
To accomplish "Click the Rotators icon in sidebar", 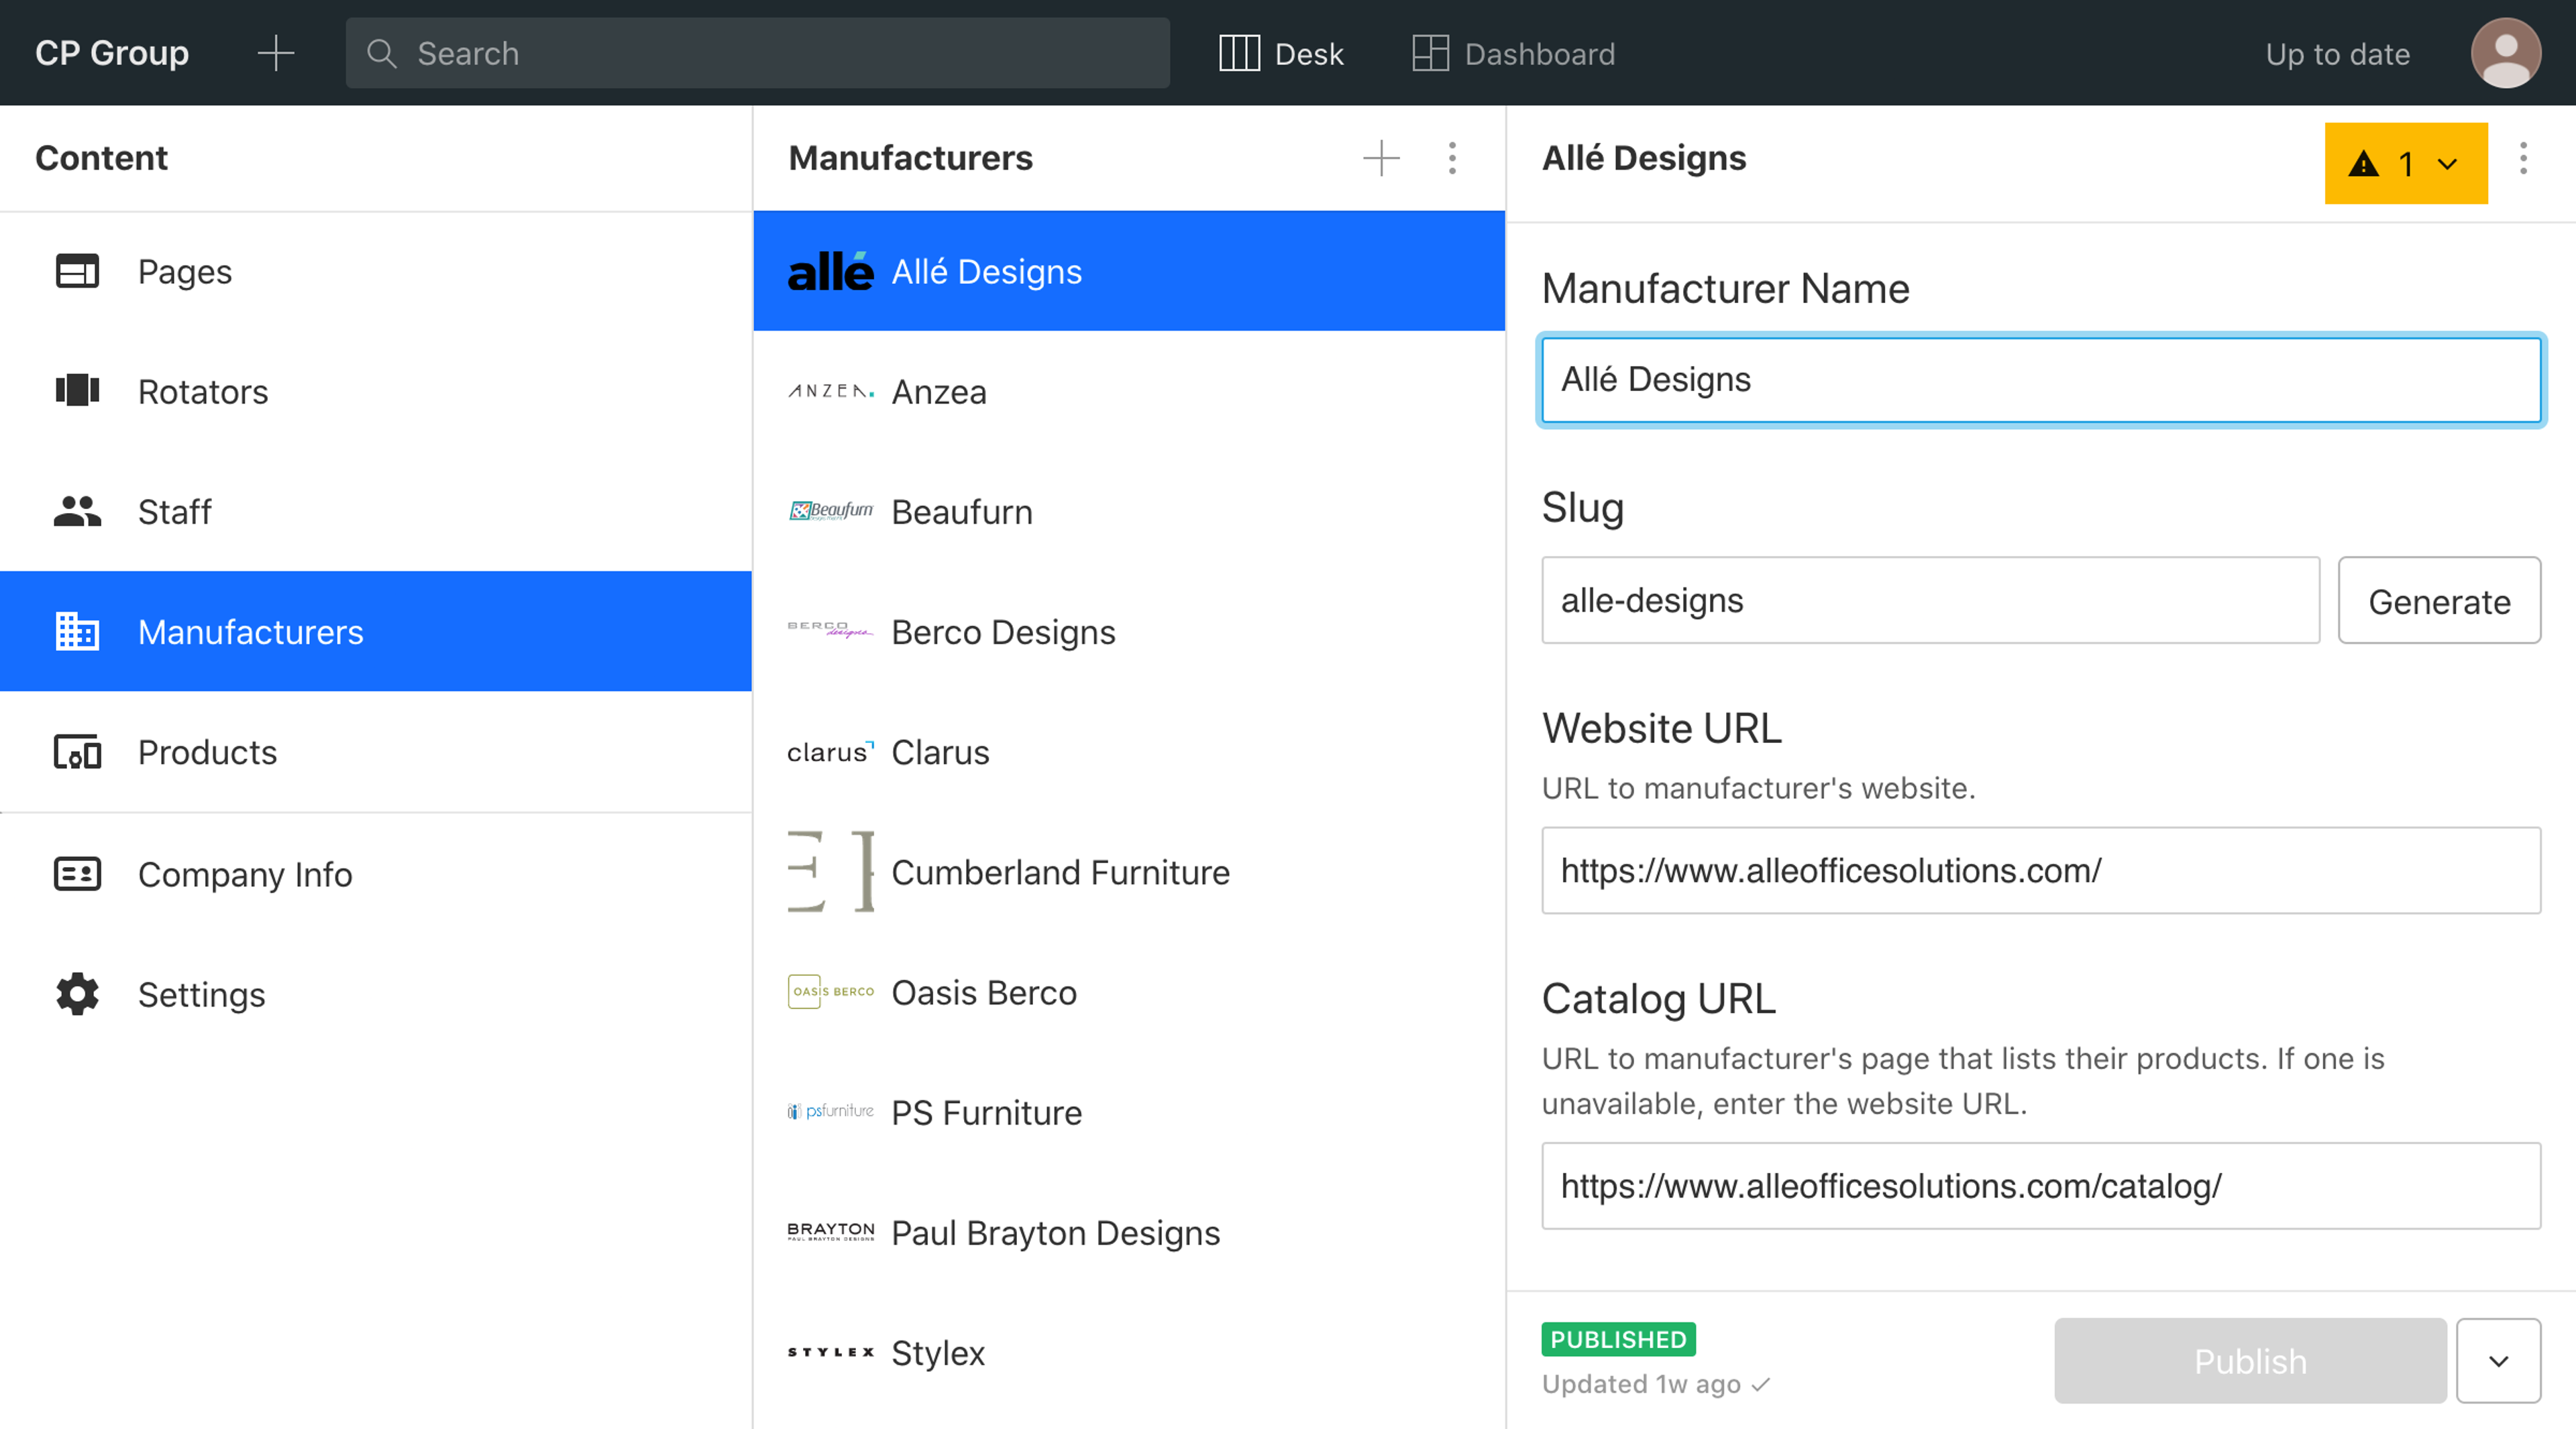I will pyautogui.click(x=76, y=391).
